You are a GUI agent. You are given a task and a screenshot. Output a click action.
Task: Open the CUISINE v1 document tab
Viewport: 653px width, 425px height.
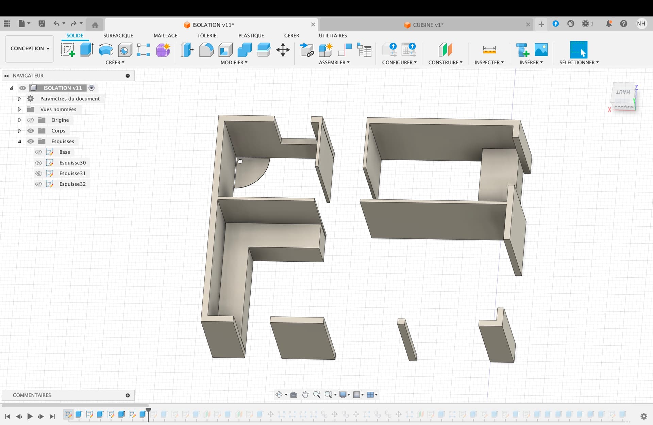428,25
